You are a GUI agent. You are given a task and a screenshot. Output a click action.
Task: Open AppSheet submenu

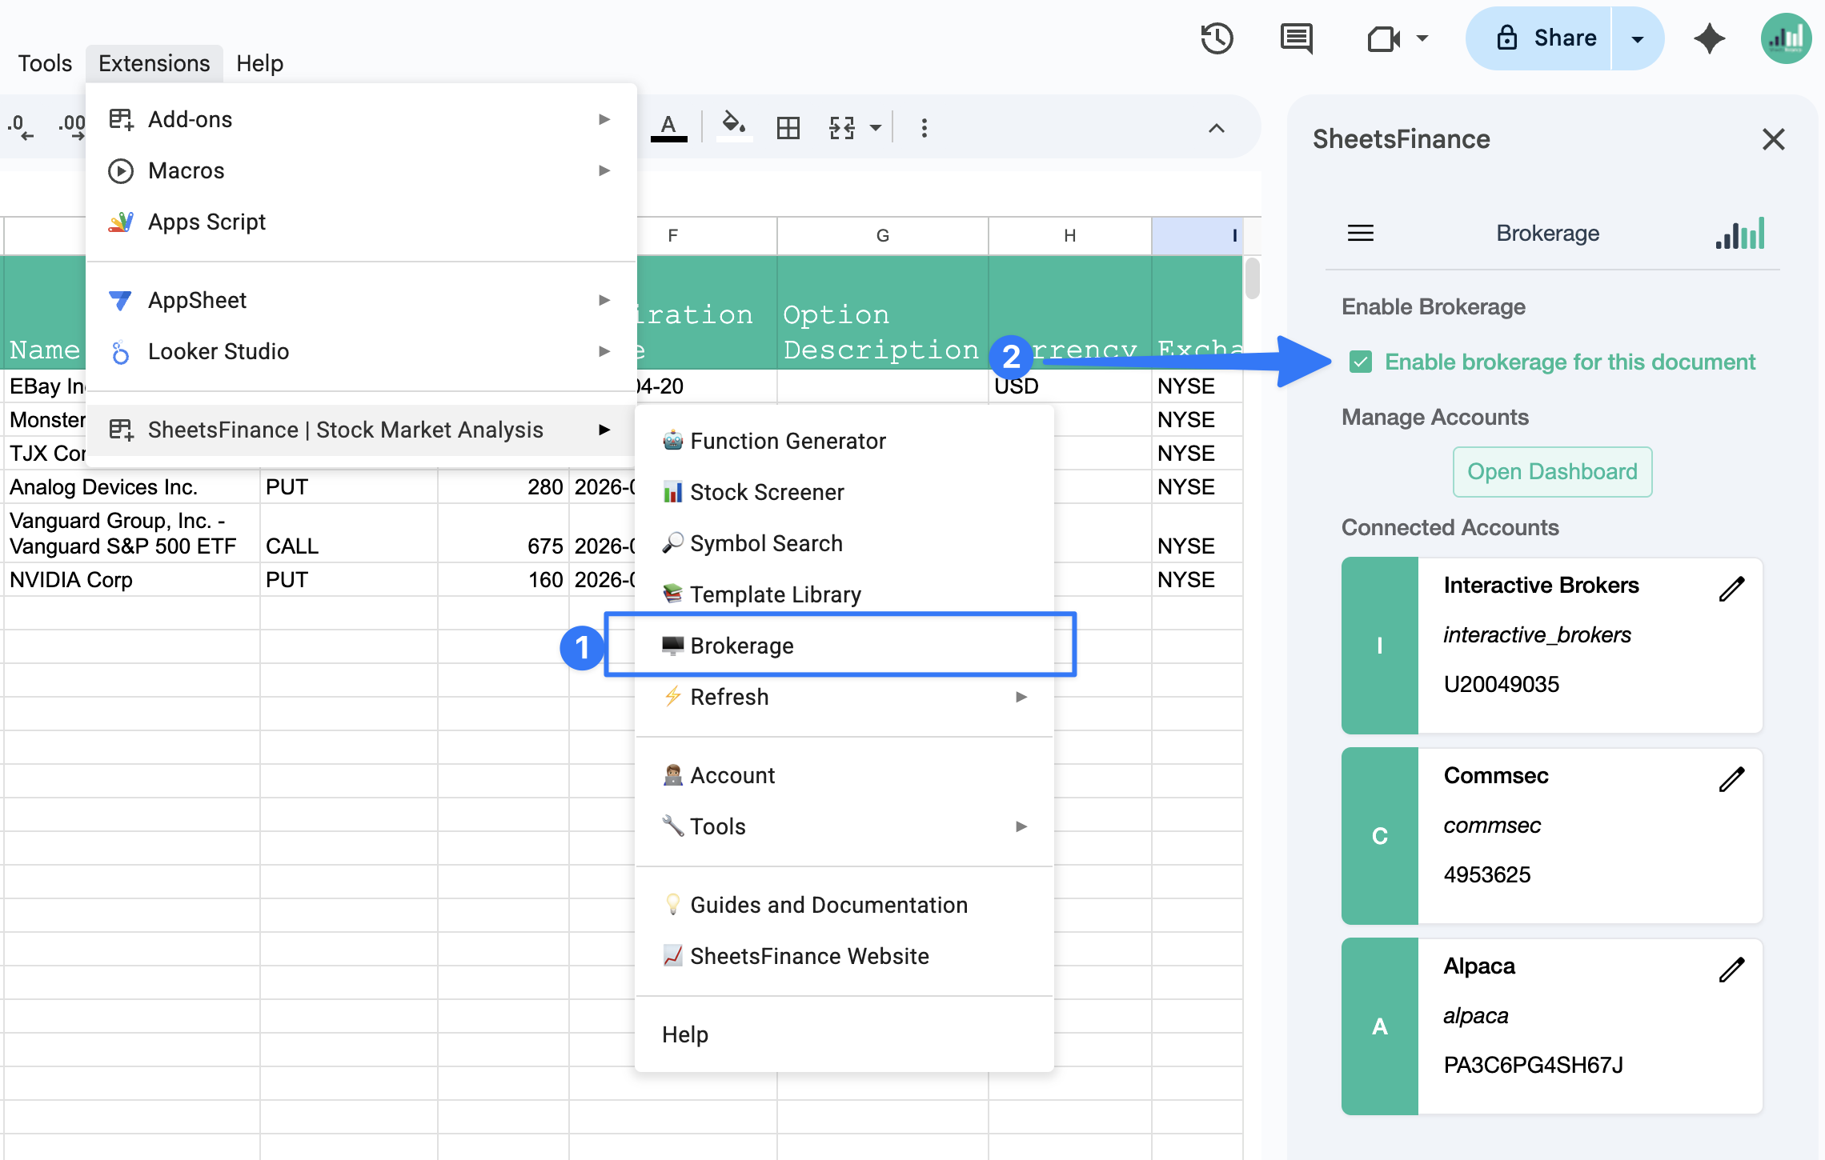[360, 300]
